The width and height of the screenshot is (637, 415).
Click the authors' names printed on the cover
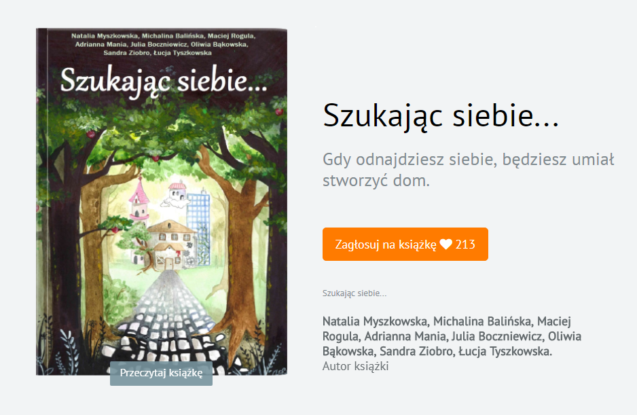tap(163, 44)
